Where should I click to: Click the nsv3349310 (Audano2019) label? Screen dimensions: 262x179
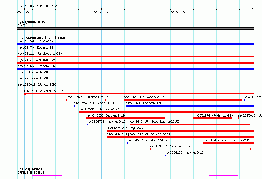pos(99,109)
